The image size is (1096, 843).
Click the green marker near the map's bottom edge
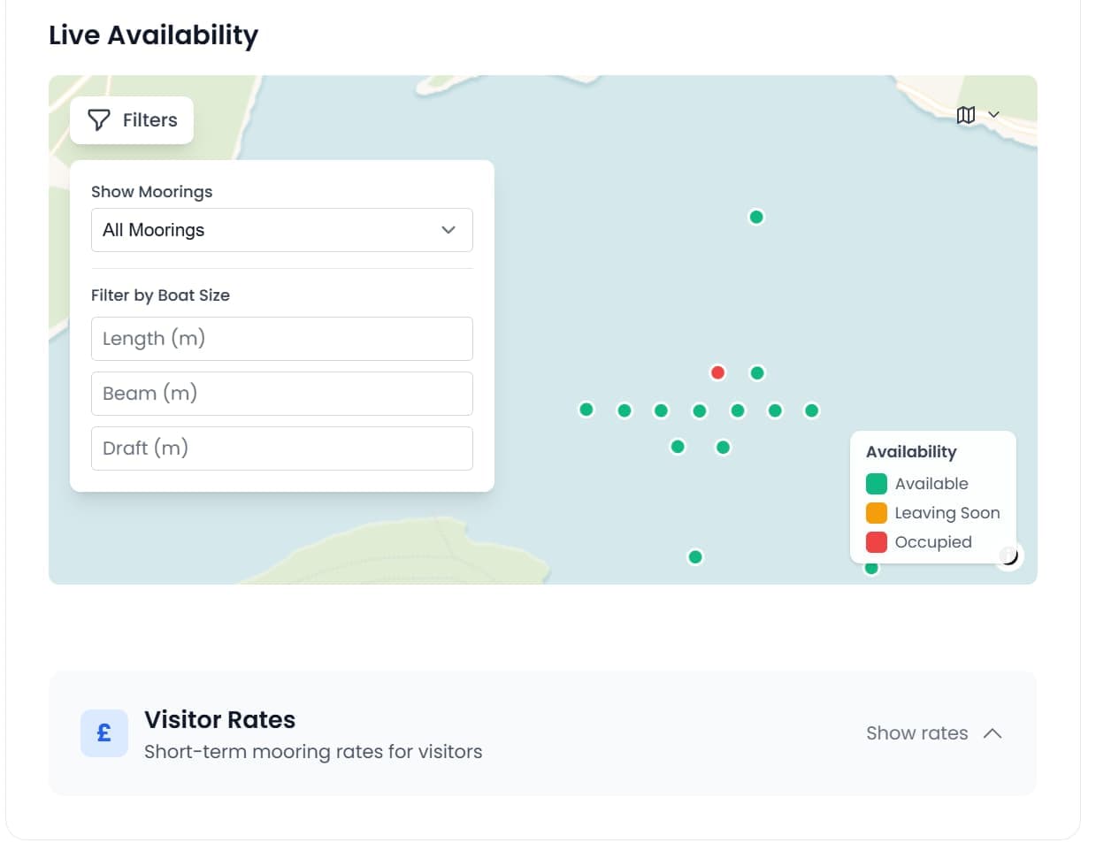694,556
